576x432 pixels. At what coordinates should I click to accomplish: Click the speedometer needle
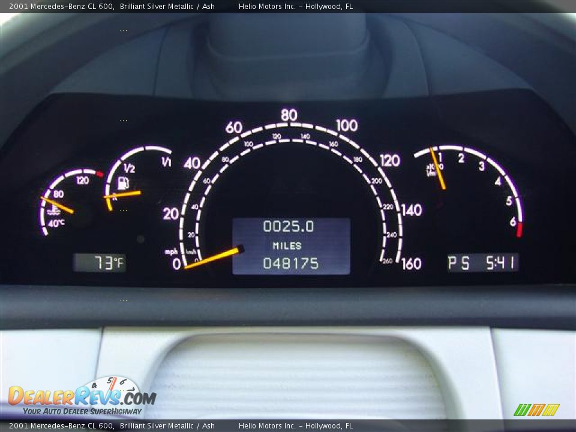pyautogui.click(x=214, y=257)
